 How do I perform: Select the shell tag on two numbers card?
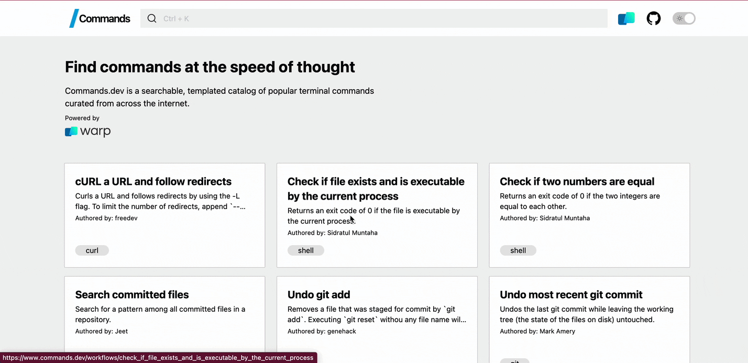(x=518, y=250)
